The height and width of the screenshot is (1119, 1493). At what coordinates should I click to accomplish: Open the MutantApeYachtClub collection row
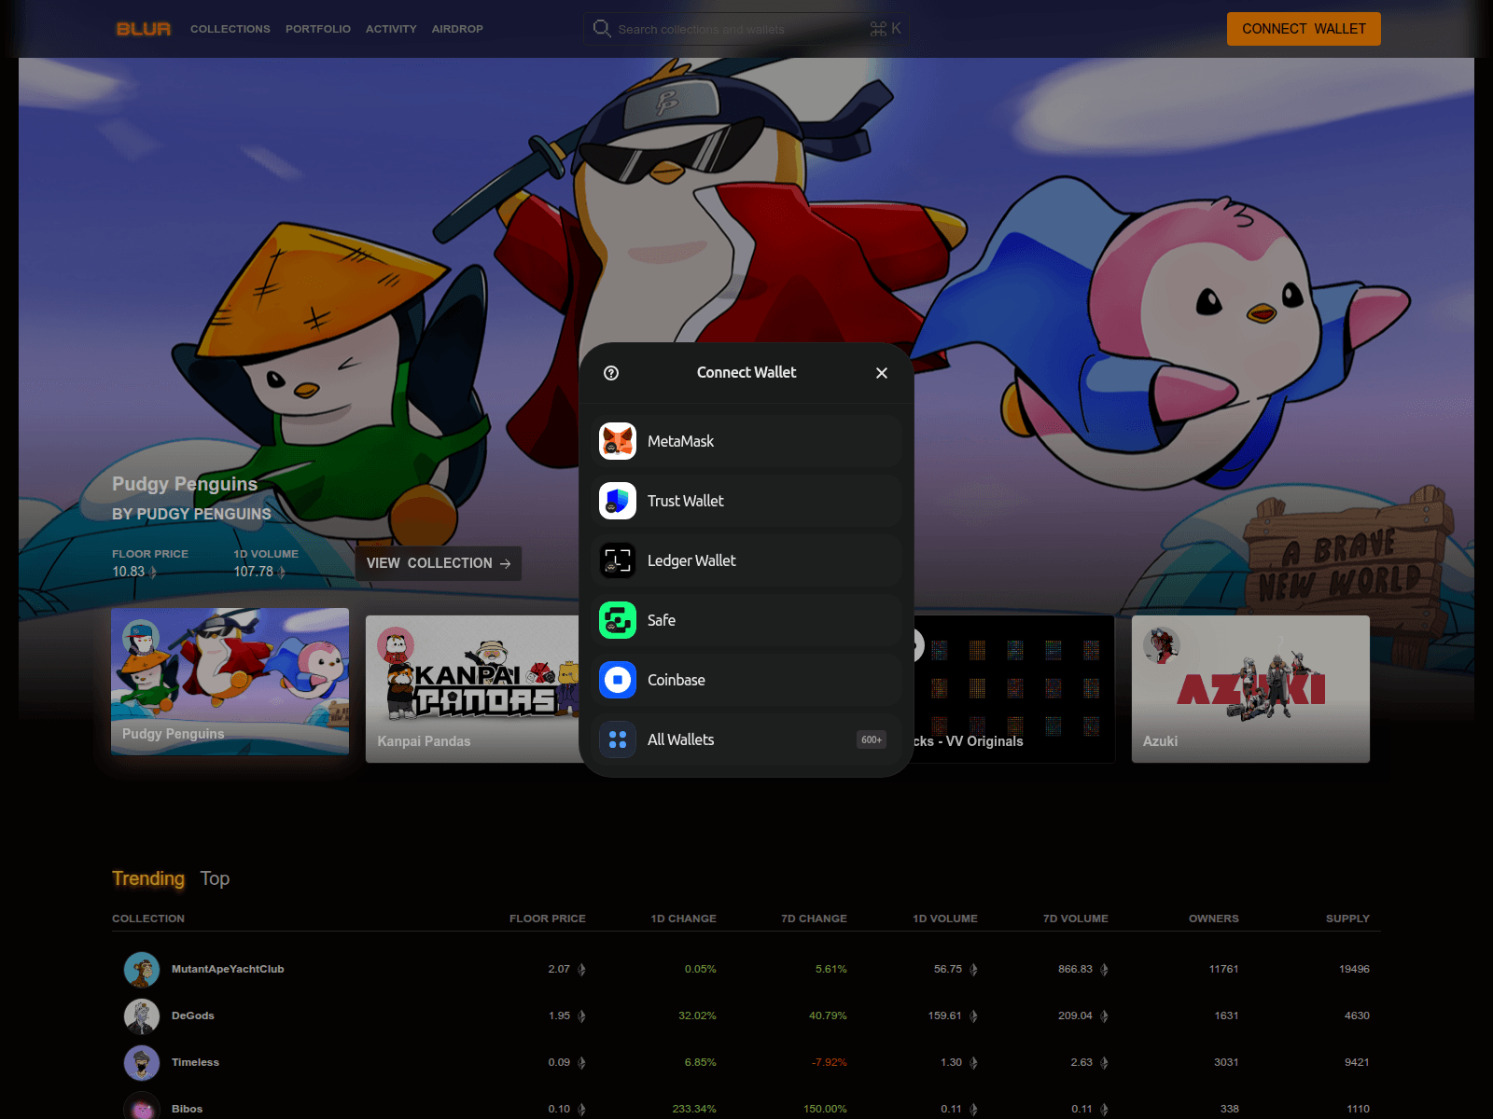pos(746,970)
